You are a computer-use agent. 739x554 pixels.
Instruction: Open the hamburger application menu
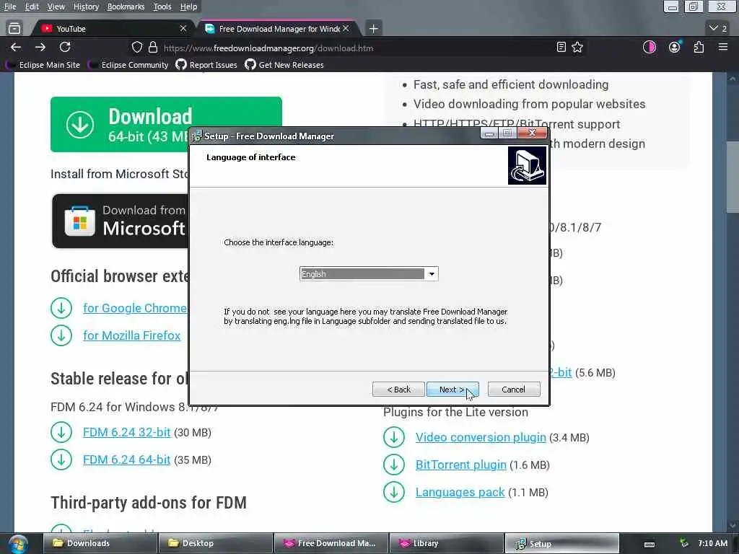point(723,47)
